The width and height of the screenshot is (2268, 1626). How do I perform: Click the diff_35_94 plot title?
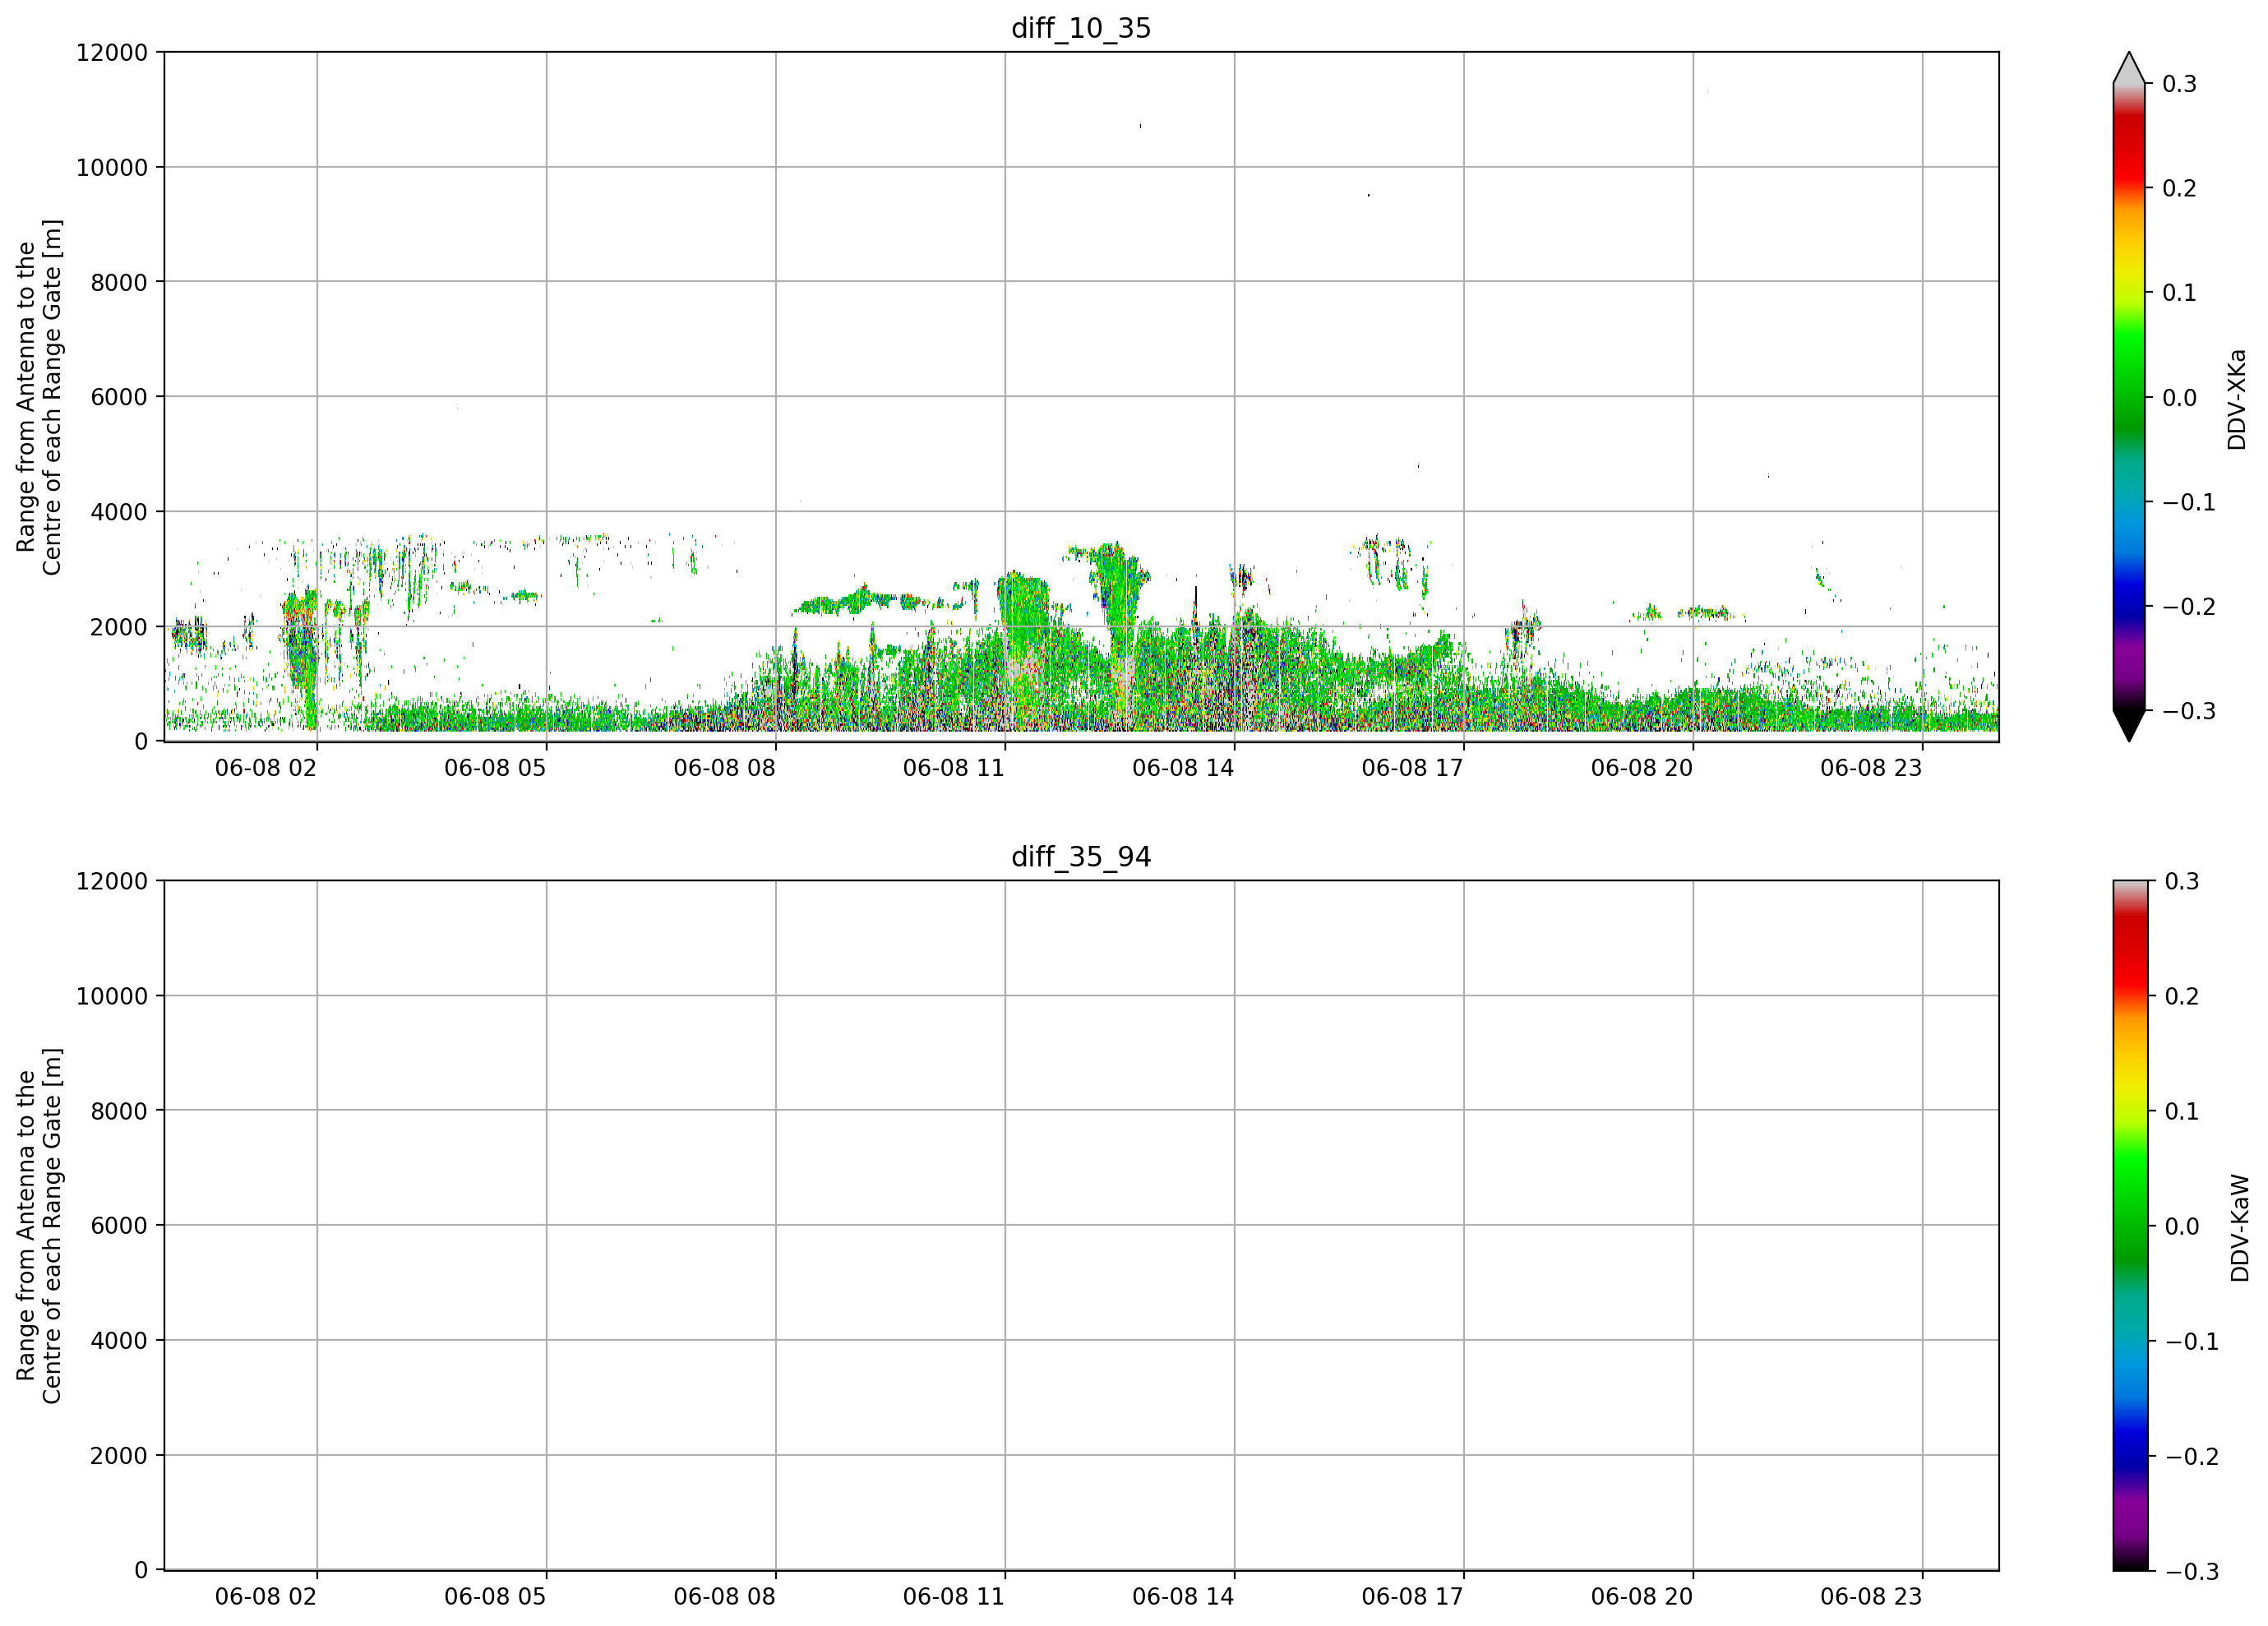1081,857
